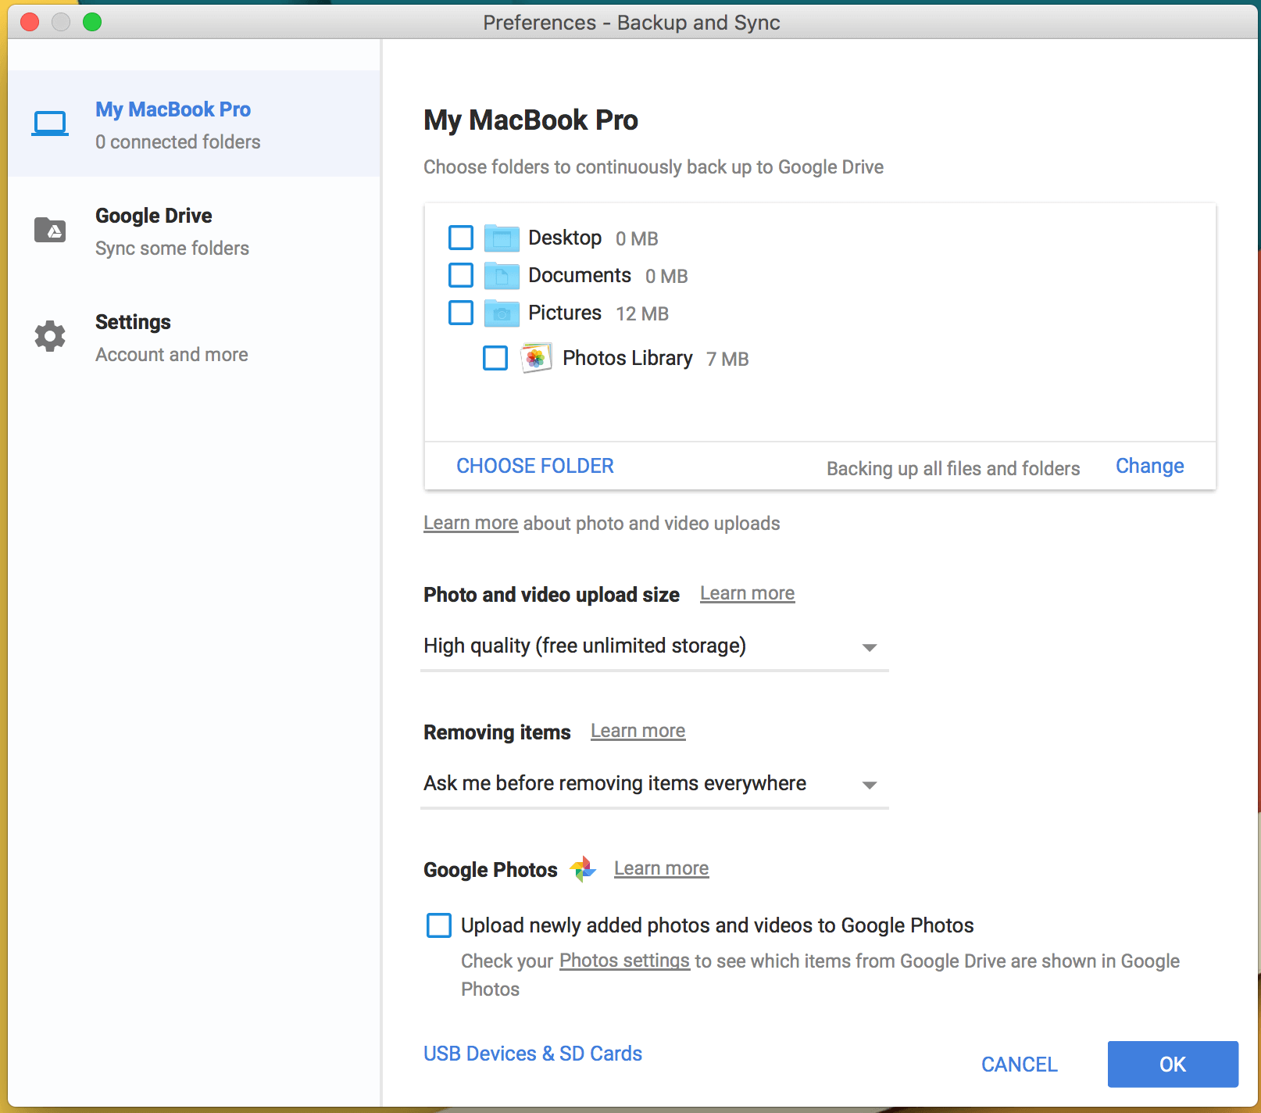
Task: Switch to the Google Drive section
Action: pos(195,230)
